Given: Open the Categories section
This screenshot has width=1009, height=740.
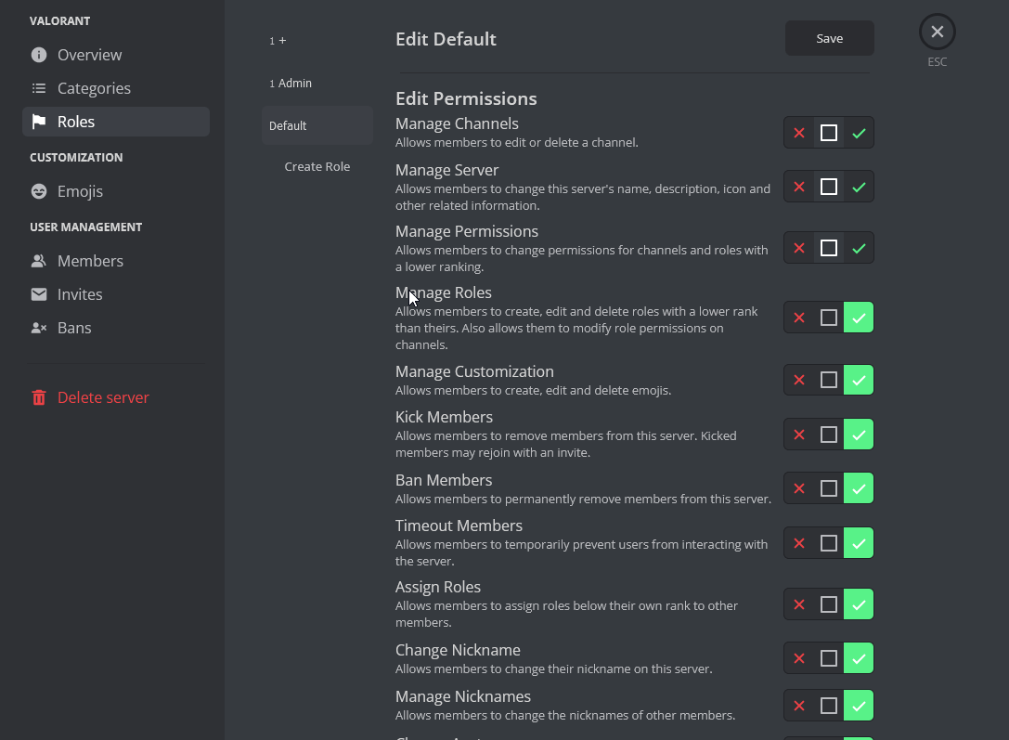Looking at the screenshot, I should point(93,87).
